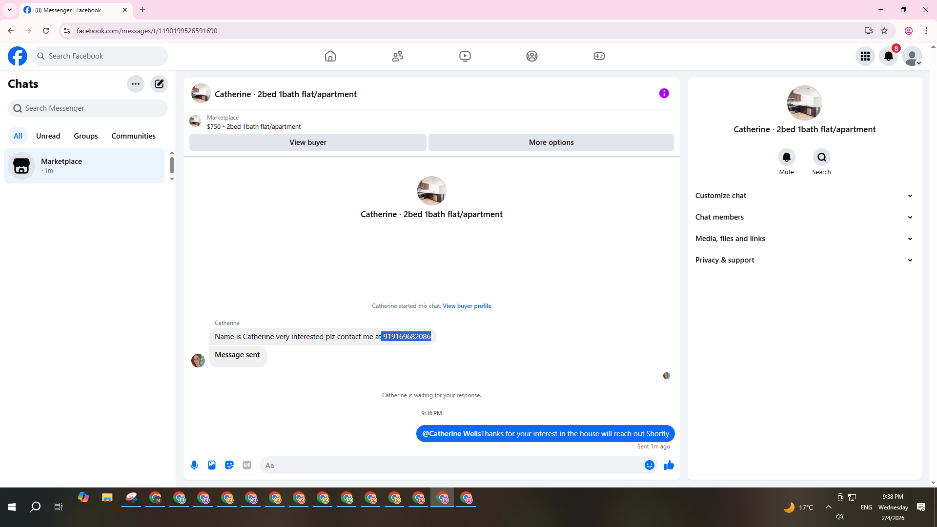Click the Search Messenger field
This screenshot has width=937, height=527.
pyautogui.click(x=88, y=108)
